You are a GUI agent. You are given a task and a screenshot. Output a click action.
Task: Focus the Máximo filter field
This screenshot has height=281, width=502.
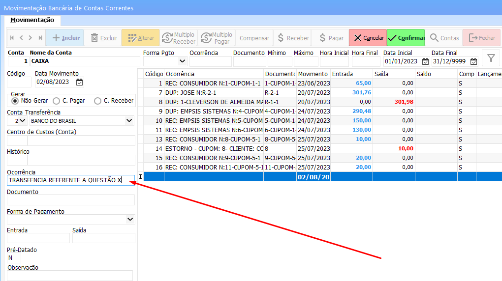point(306,61)
